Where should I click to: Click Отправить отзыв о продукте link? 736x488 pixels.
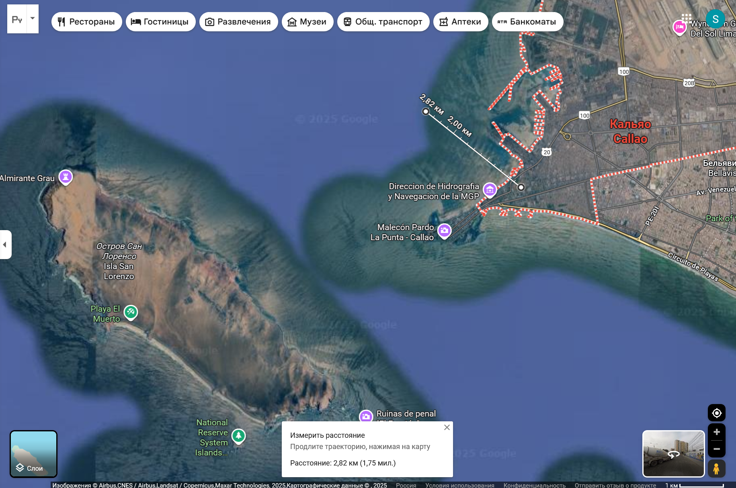[615, 485]
